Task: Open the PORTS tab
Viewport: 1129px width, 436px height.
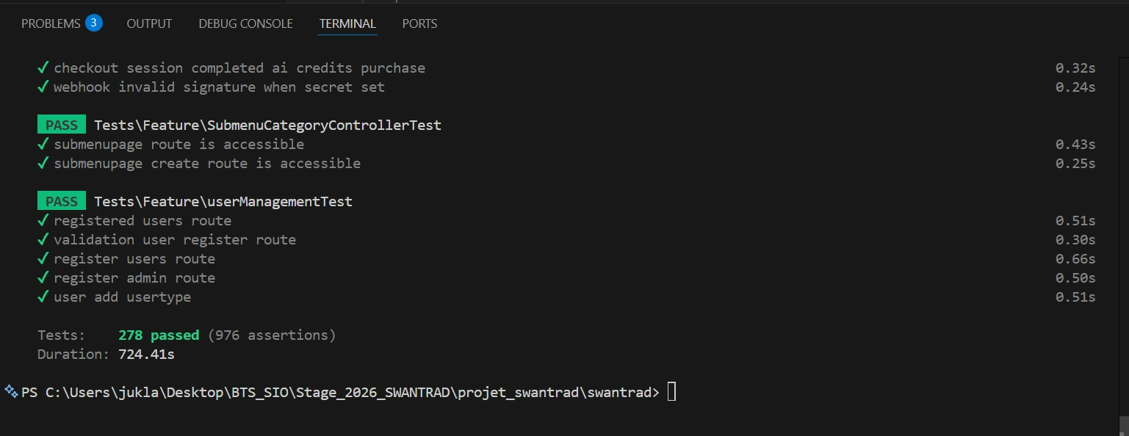Action: point(419,23)
